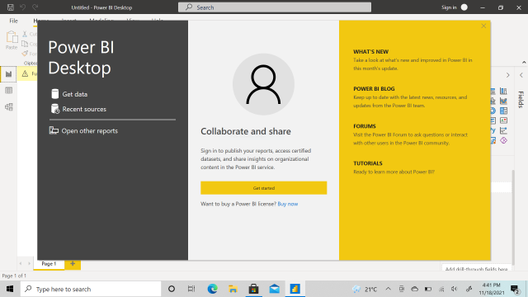
Task: Follow the Buy now link
Action: (x=288, y=204)
